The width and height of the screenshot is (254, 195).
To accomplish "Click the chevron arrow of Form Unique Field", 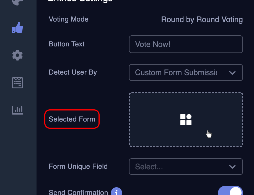I will tap(232, 167).
